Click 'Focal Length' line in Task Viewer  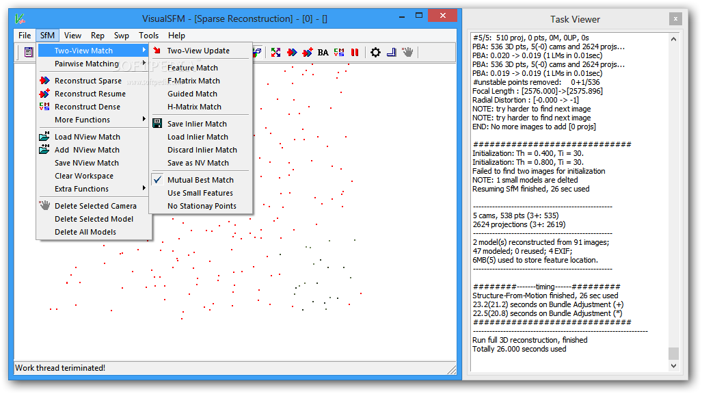click(x=537, y=91)
